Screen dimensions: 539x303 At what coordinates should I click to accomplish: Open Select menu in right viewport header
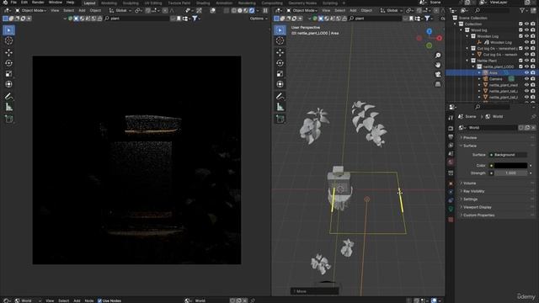click(339, 11)
